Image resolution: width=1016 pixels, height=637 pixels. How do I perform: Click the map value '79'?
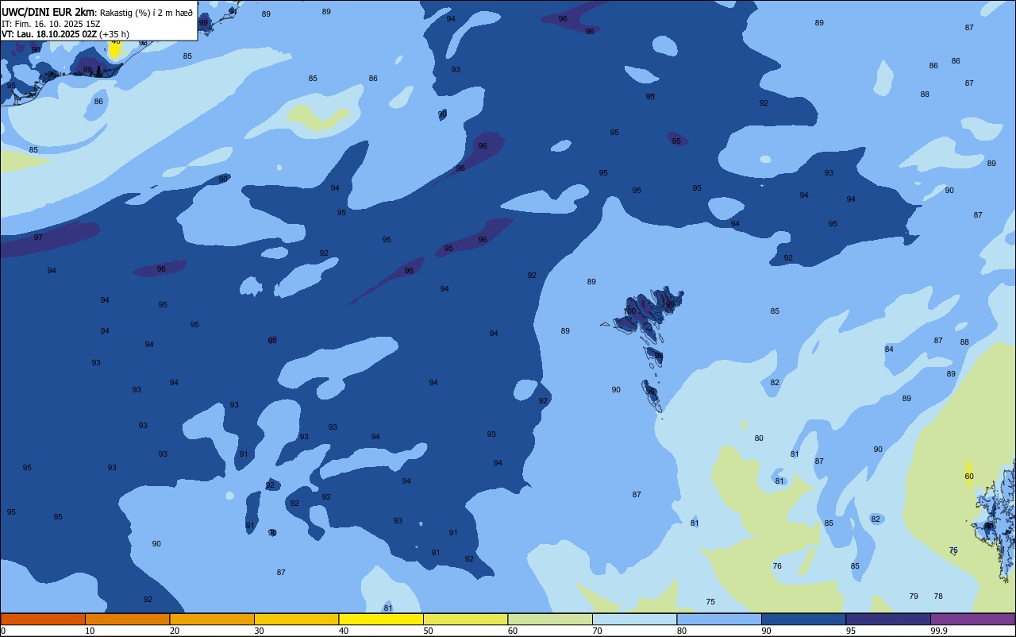click(914, 596)
